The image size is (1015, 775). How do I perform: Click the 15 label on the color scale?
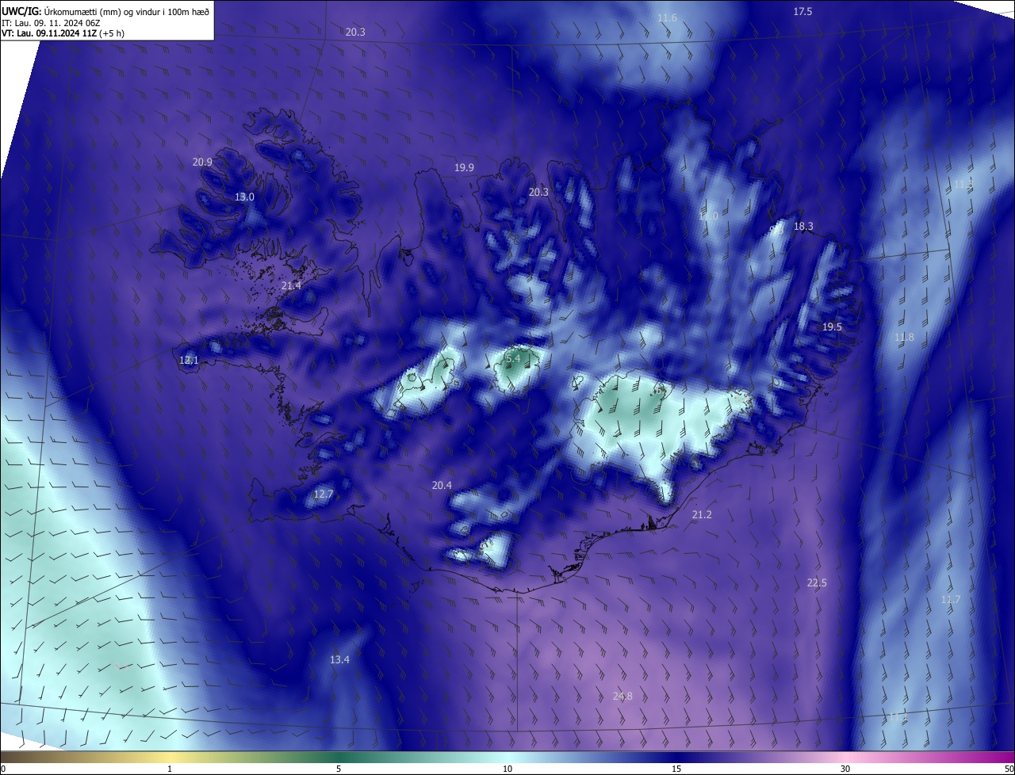pos(676,769)
